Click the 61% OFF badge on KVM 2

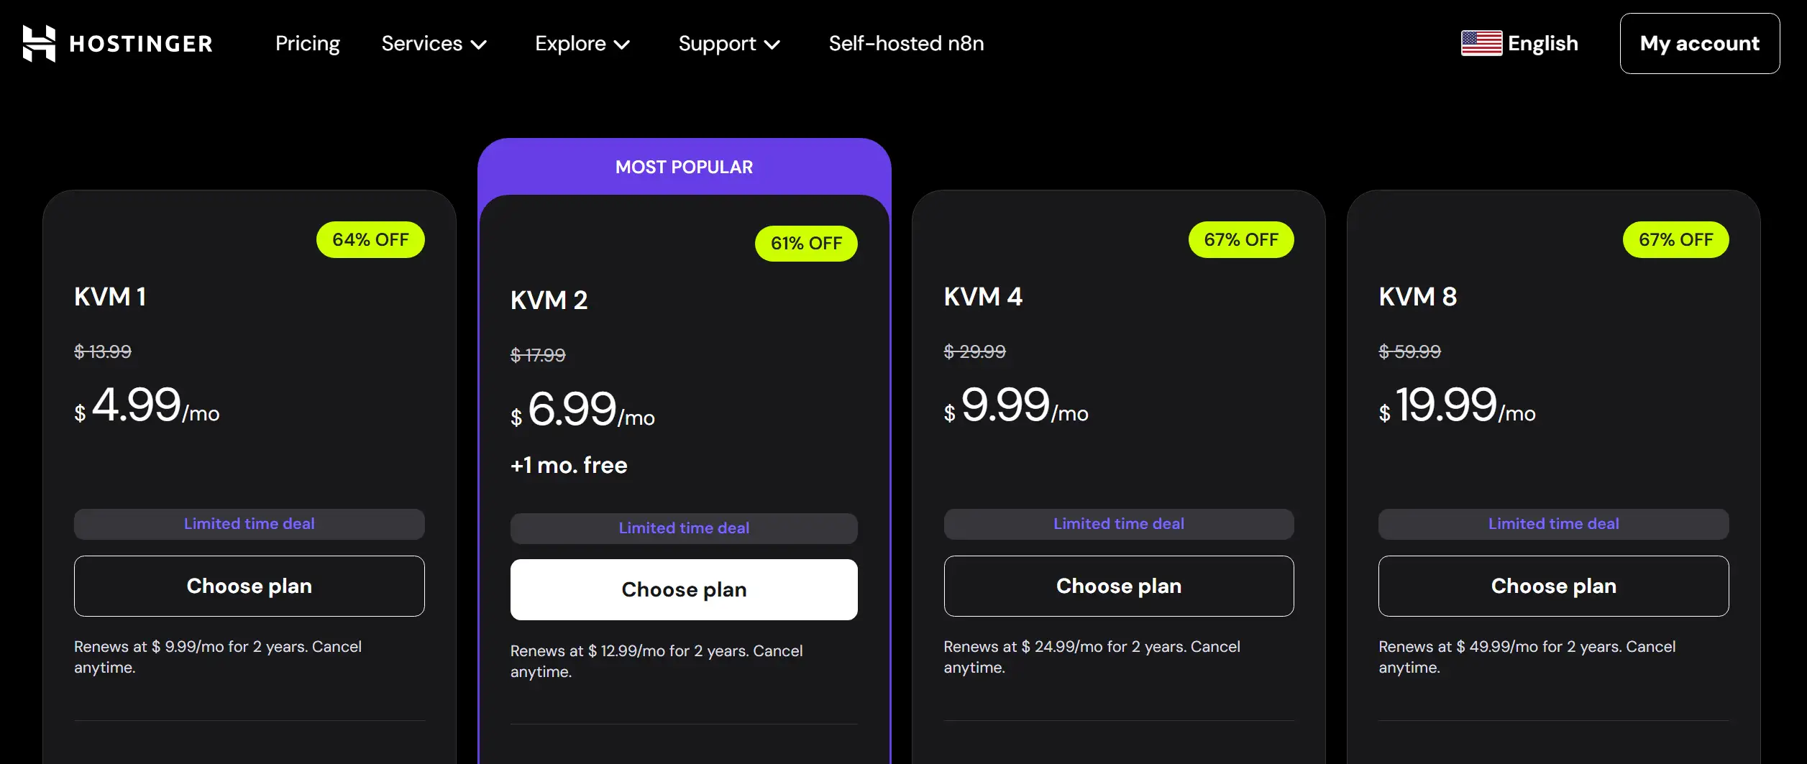point(805,244)
